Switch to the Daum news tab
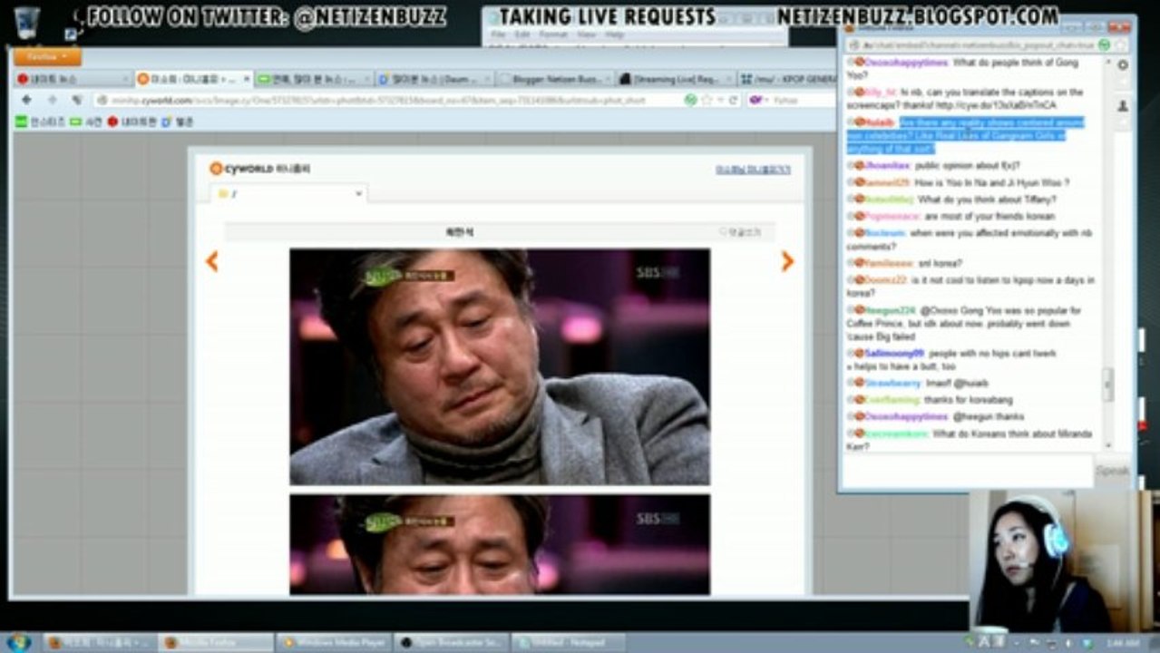 (435, 79)
